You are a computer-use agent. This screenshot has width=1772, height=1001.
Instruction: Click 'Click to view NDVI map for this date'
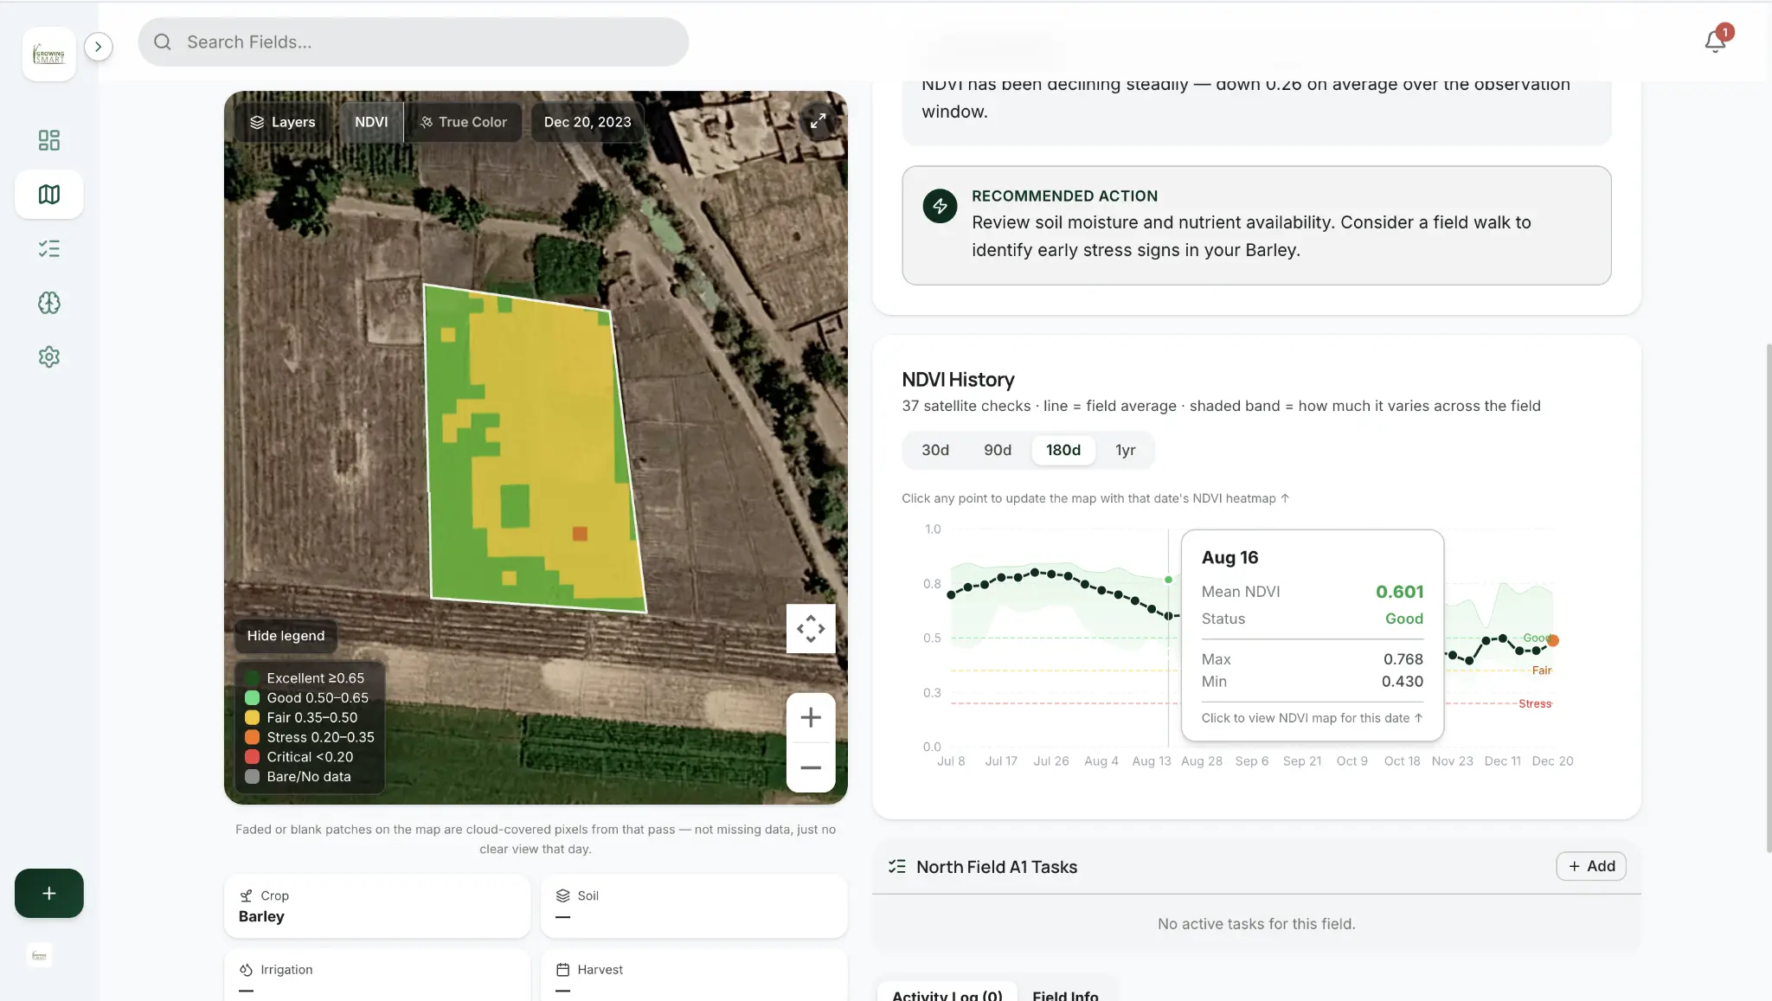point(1312,718)
